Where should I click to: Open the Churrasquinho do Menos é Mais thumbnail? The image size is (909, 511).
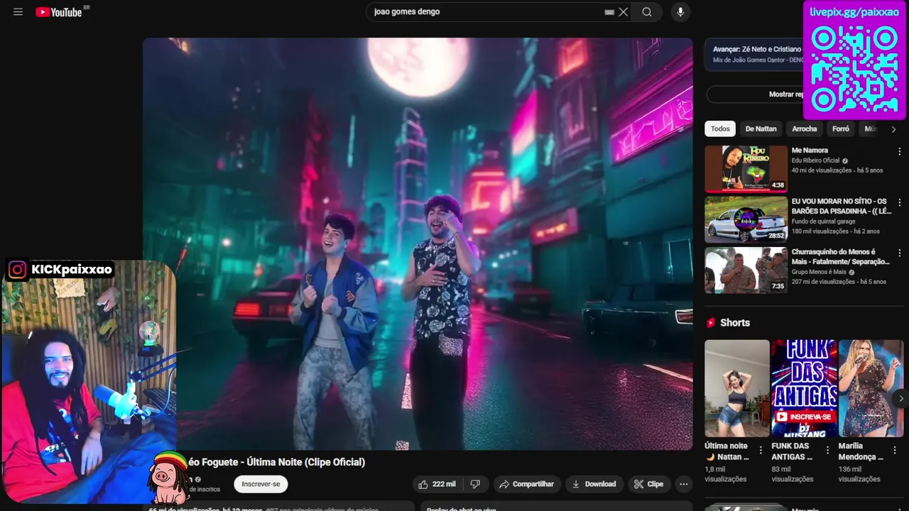pos(746,270)
